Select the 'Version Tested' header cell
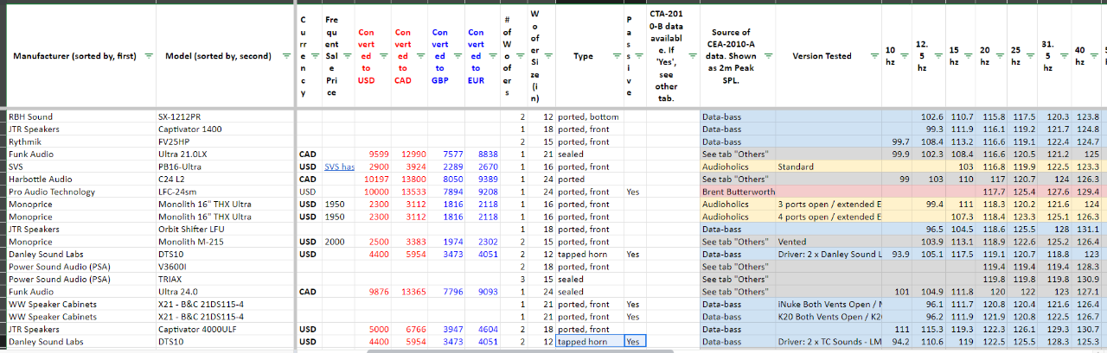This screenshot has height=353, width=1107. (827, 56)
